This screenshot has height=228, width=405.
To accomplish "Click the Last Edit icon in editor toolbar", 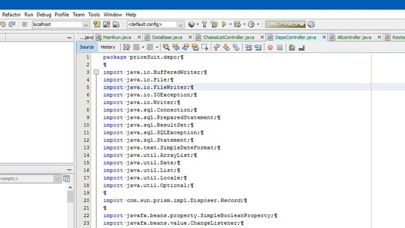I will tap(127, 47).
